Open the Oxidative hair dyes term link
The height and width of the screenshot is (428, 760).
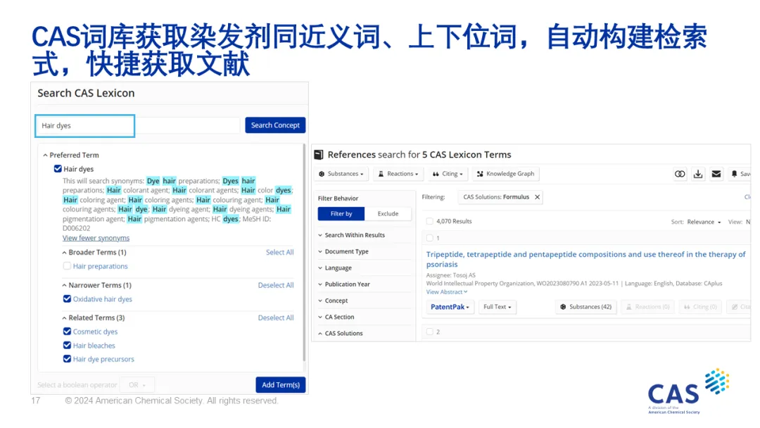(x=102, y=299)
